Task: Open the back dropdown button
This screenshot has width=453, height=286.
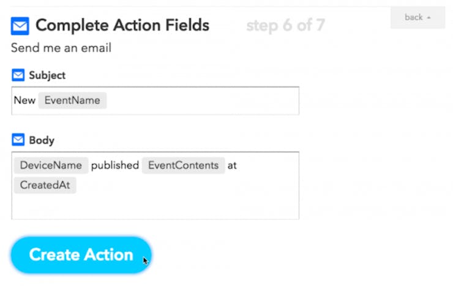Action: (417, 18)
